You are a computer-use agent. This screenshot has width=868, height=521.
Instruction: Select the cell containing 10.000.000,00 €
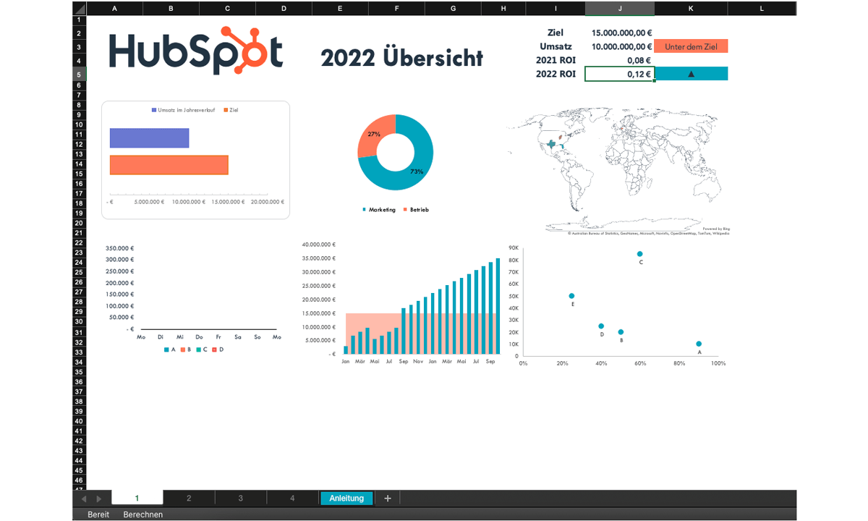tap(620, 46)
